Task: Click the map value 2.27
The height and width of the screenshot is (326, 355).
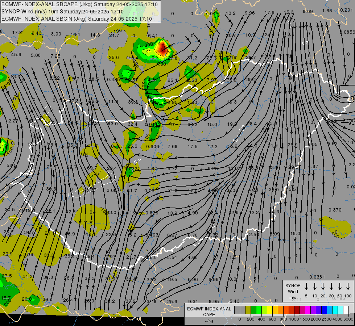Action: [x=13, y=121]
